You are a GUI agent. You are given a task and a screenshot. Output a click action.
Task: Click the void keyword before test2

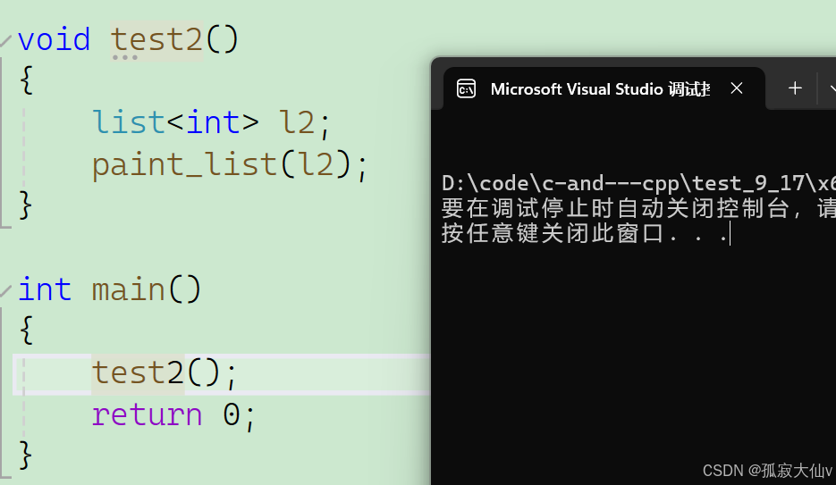pyautogui.click(x=54, y=39)
